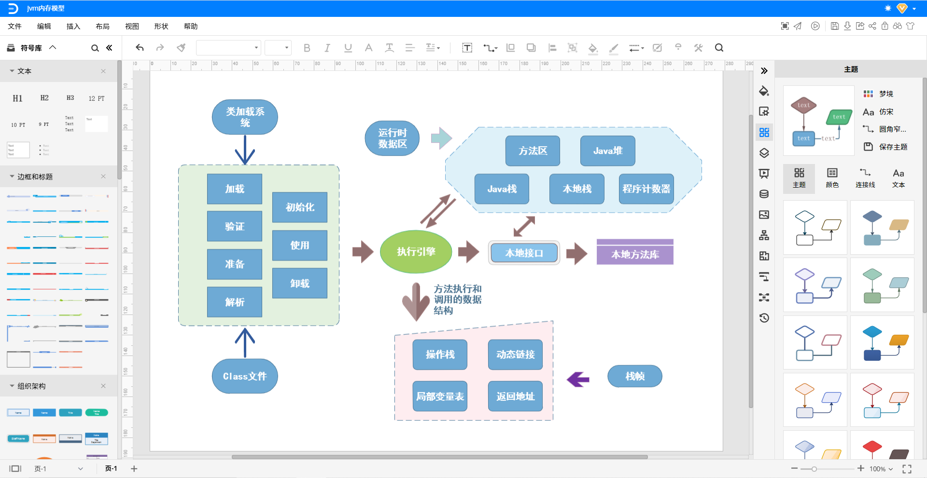Click the save icon in top bar
927x478 pixels.
[835, 26]
